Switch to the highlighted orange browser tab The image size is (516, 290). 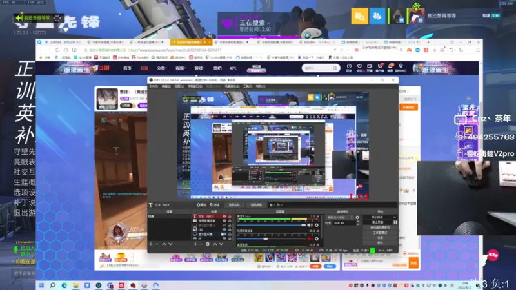[191, 42]
